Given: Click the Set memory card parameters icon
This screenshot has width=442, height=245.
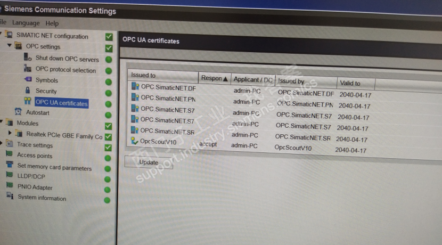Looking at the screenshot, I should 10,164.
